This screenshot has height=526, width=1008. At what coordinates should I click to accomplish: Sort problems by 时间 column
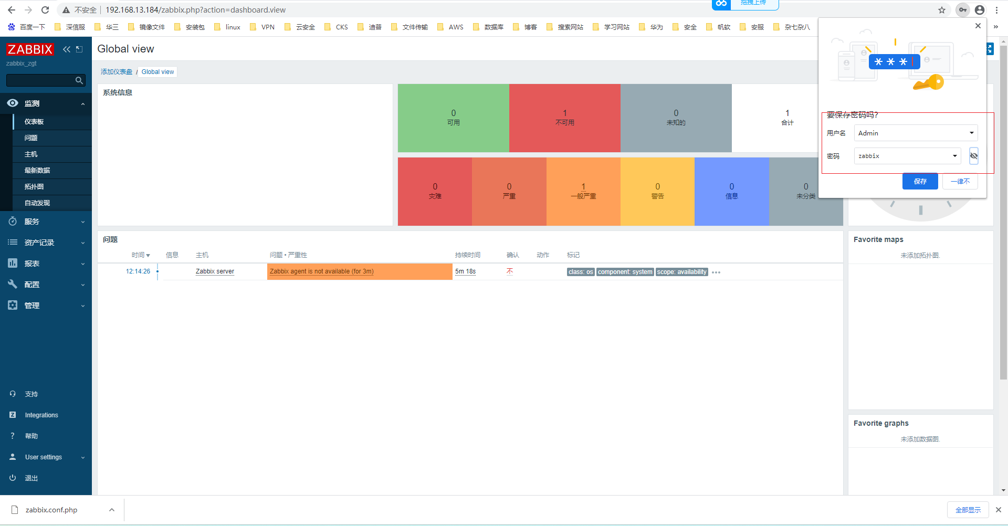(x=141, y=255)
